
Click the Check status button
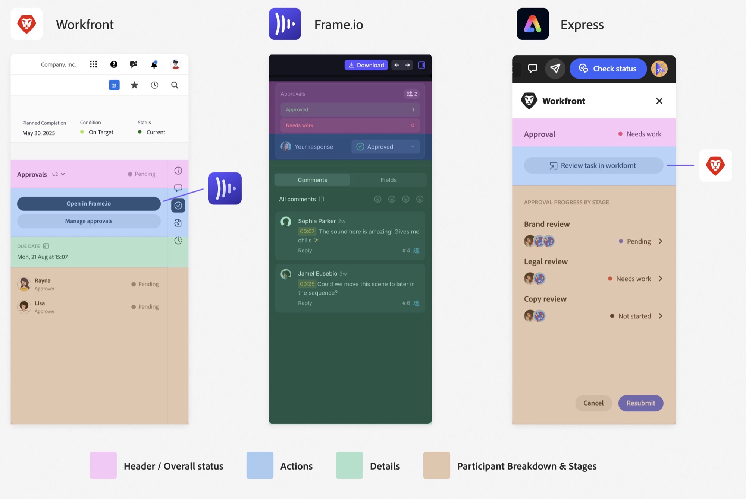point(608,69)
